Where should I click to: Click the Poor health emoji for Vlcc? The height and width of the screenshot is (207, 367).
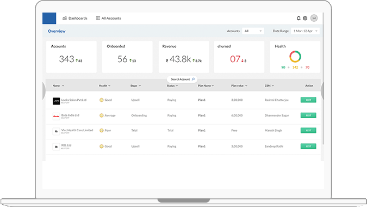101,130
